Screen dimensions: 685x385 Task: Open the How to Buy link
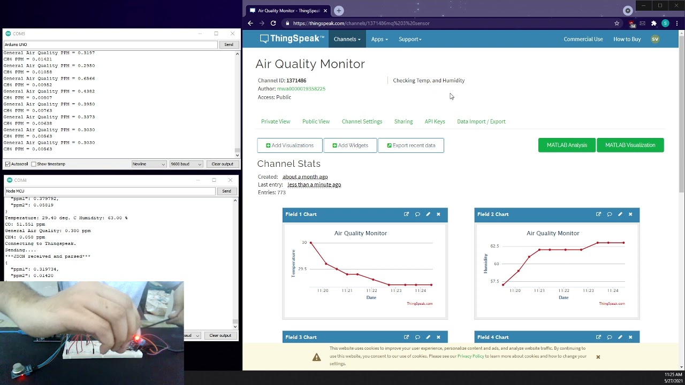pos(627,39)
